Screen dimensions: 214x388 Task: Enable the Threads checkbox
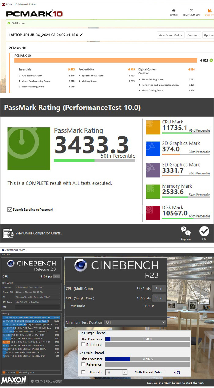[x=83, y=372]
